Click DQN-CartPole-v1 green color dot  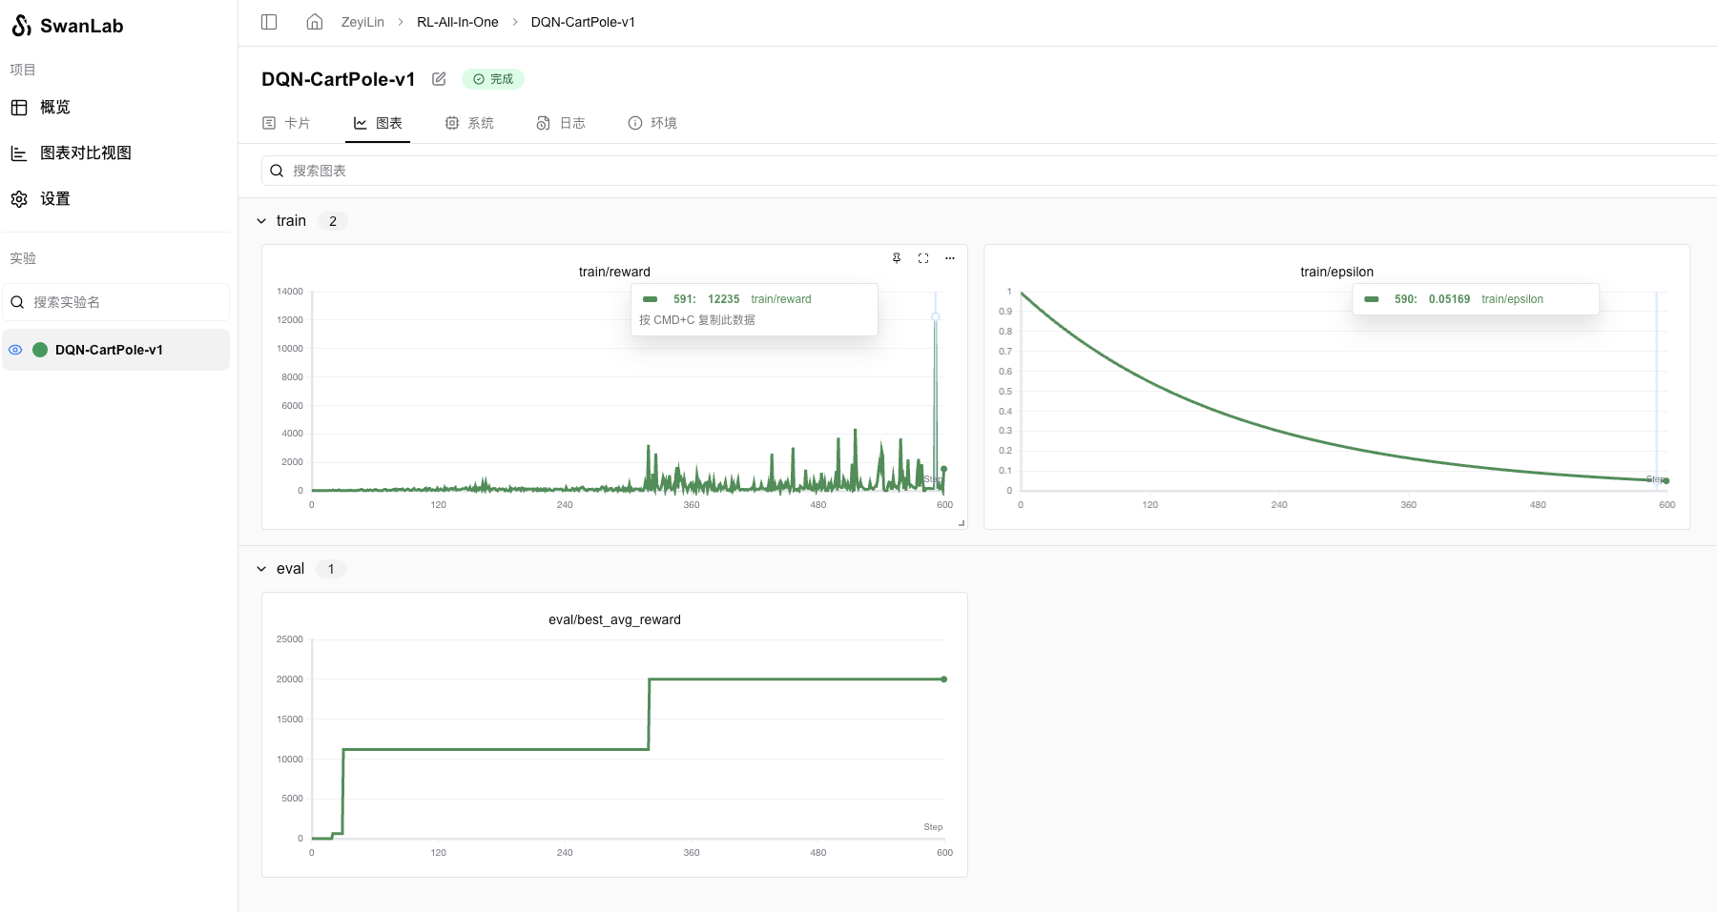[40, 350]
